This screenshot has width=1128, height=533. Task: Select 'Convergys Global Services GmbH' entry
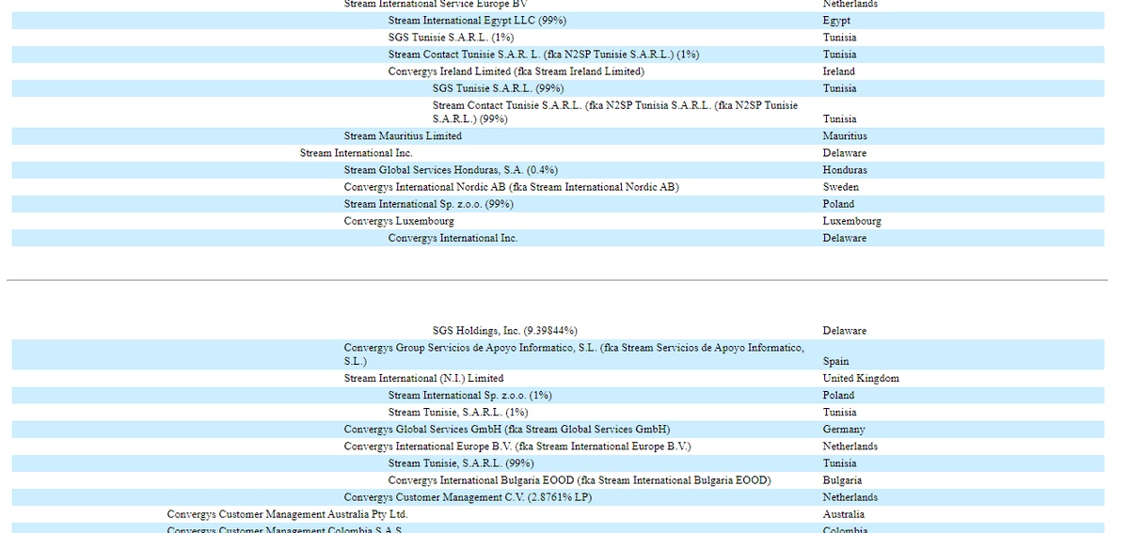coord(506,430)
